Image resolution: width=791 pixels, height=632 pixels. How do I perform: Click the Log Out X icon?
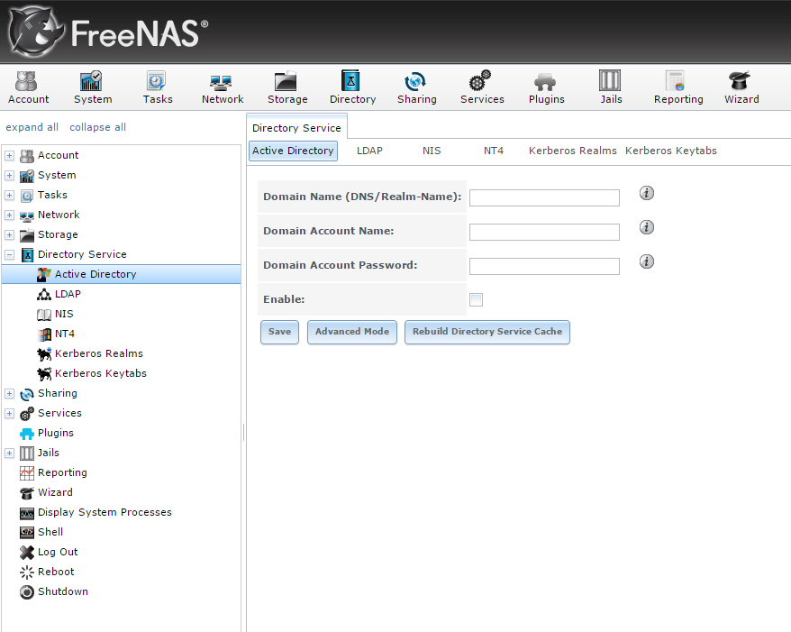coord(27,553)
